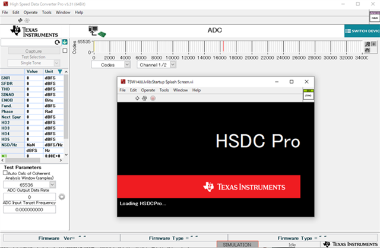Image resolution: width=380 pixels, height=248 pixels.
Task: Click the red Abort Execution icon in splash screen
Action: [153, 98]
